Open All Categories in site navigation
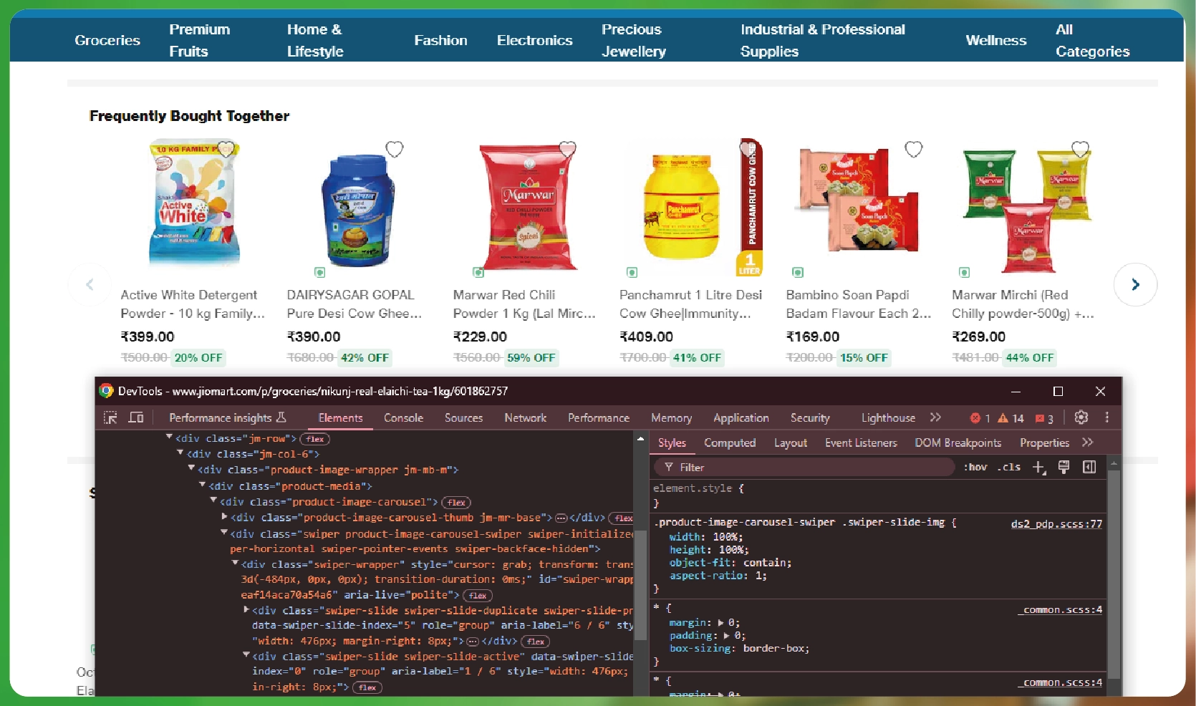The width and height of the screenshot is (1196, 706). click(x=1092, y=40)
